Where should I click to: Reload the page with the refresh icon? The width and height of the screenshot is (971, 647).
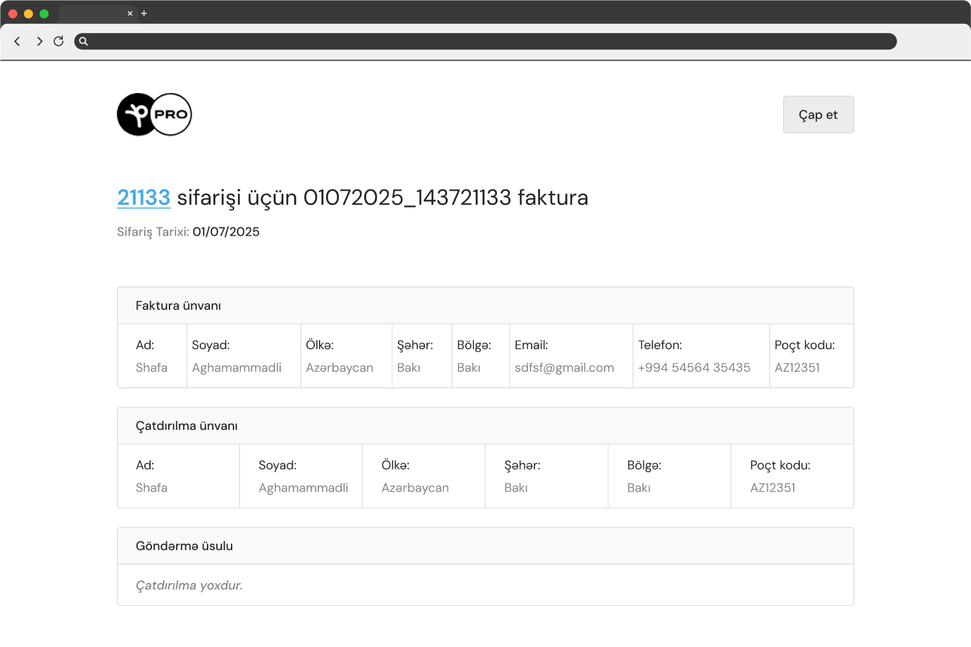click(x=58, y=41)
